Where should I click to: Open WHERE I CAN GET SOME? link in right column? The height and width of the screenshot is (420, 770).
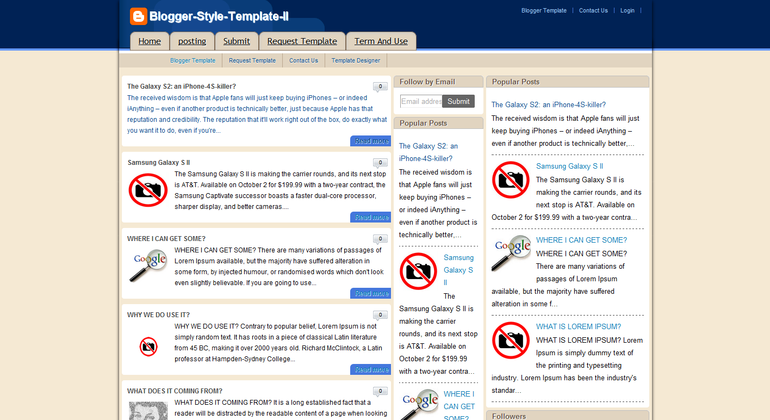pyautogui.click(x=581, y=240)
